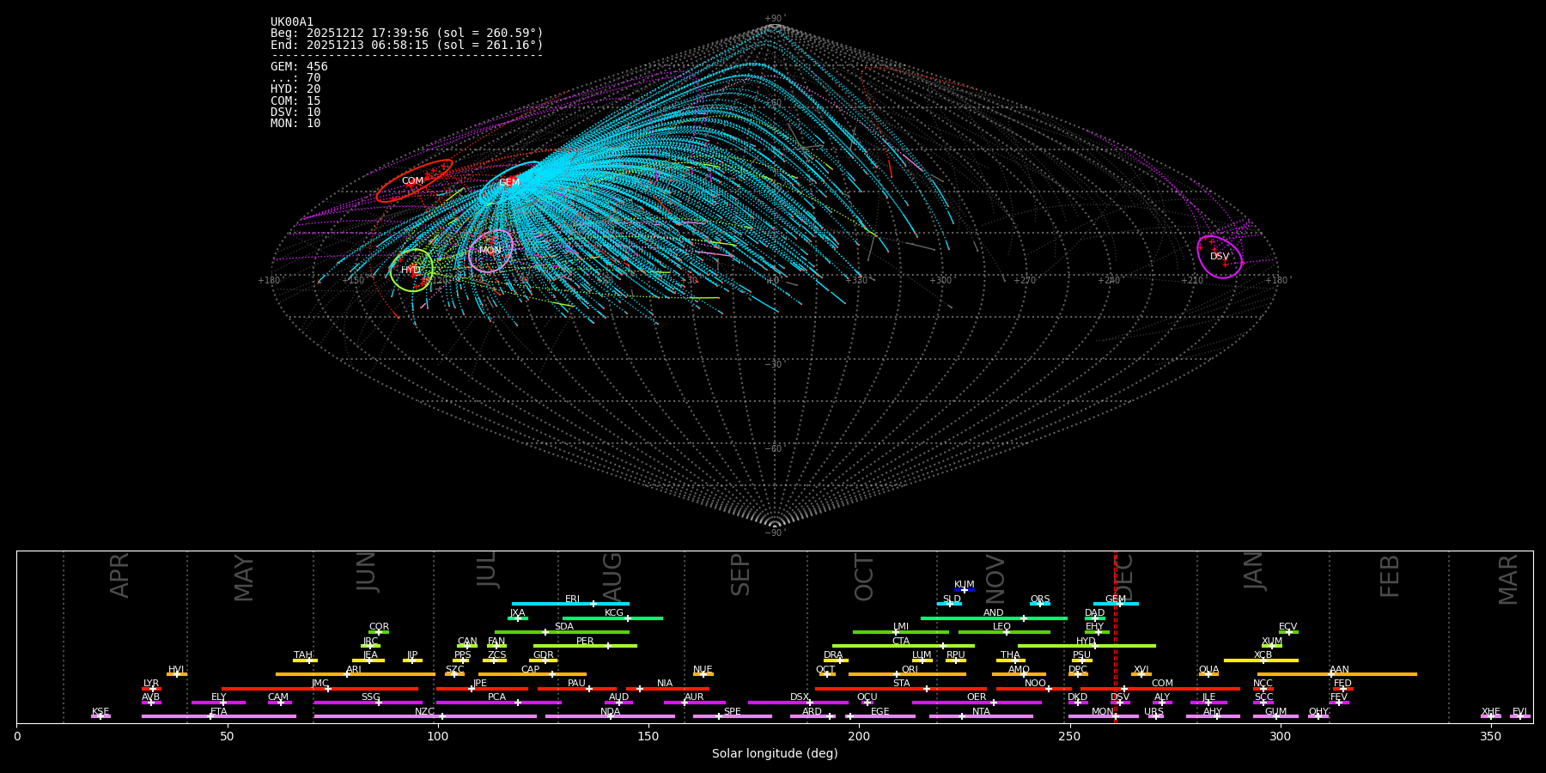
Task: Click the MON radiant ellipse on sky map
Action: tap(490, 251)
